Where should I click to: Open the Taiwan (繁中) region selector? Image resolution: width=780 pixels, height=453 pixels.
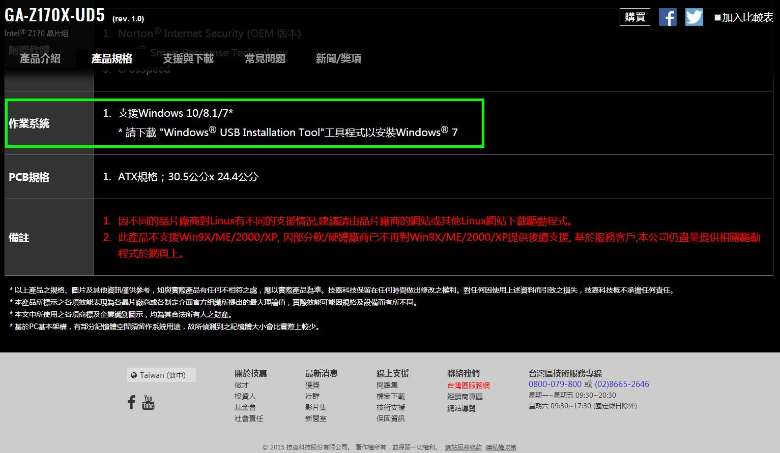161,375
